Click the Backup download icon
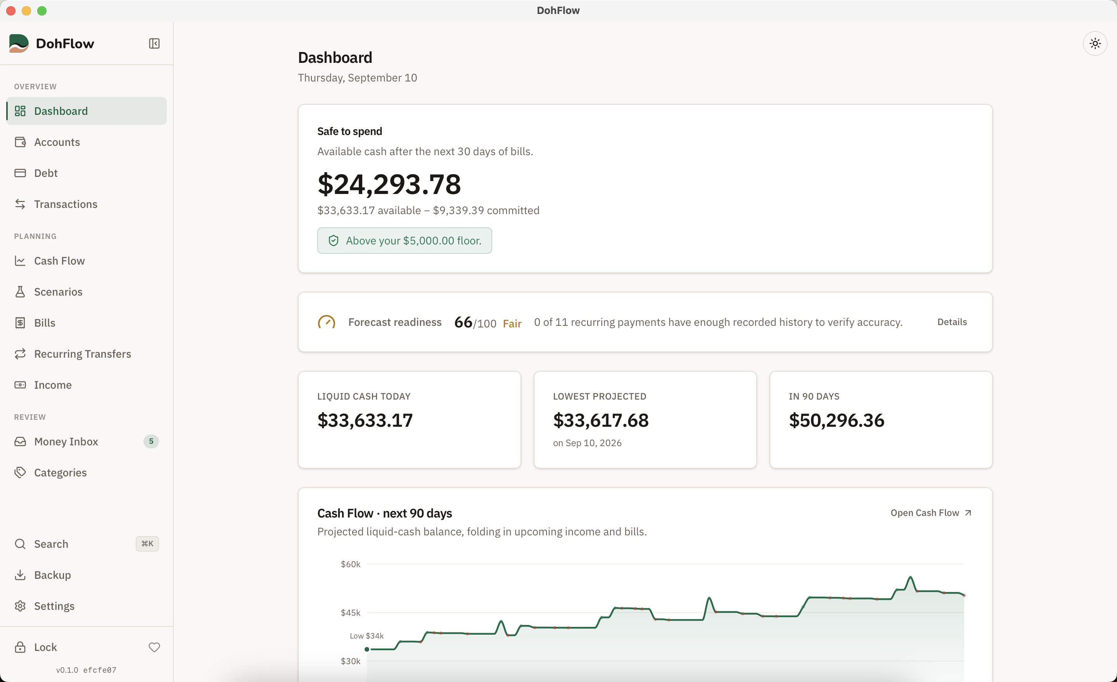This screenshot has width=1117, height=682. pos(20,575)
